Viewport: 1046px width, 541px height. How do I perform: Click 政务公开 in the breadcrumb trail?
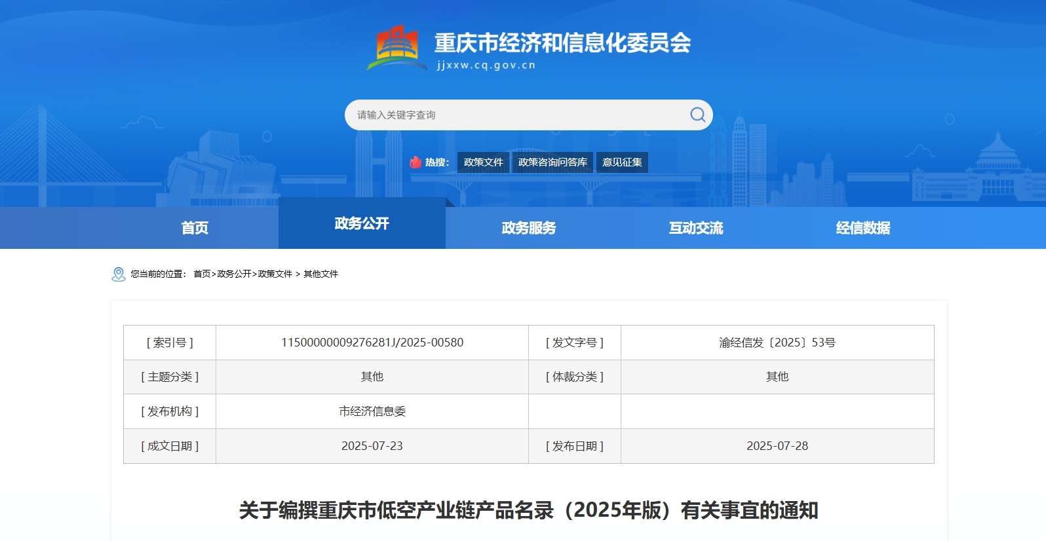234,274
